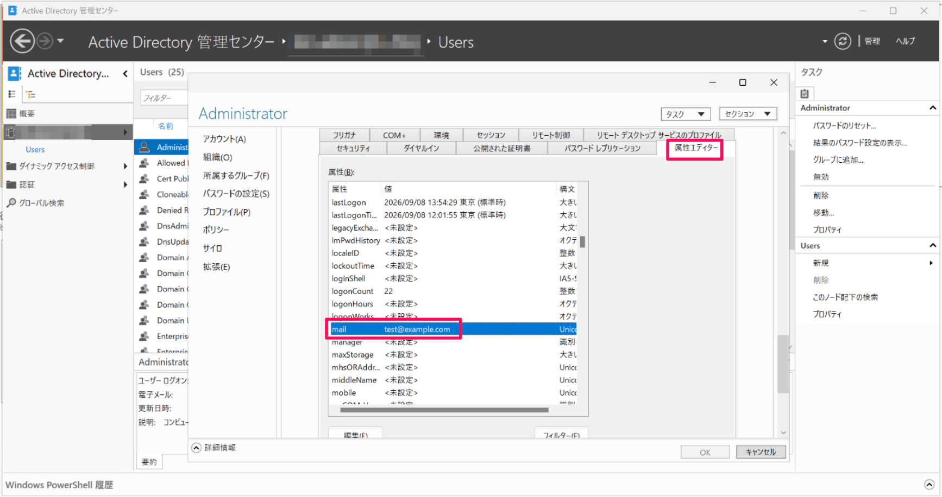Click the back navigation arrow
This screenshot has width=942, height=497.
[22, 41]
